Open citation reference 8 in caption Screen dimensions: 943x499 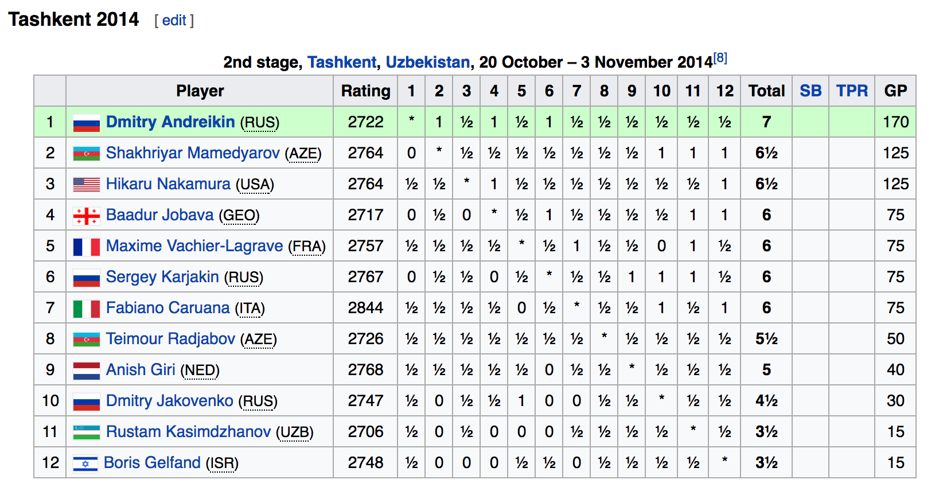(x=720, y=58)
